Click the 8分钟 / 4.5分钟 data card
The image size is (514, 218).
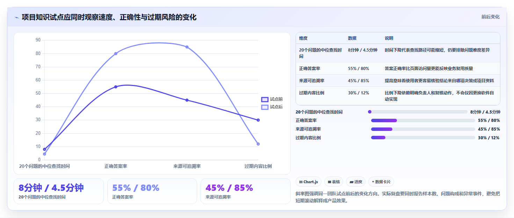pos(59,191)
